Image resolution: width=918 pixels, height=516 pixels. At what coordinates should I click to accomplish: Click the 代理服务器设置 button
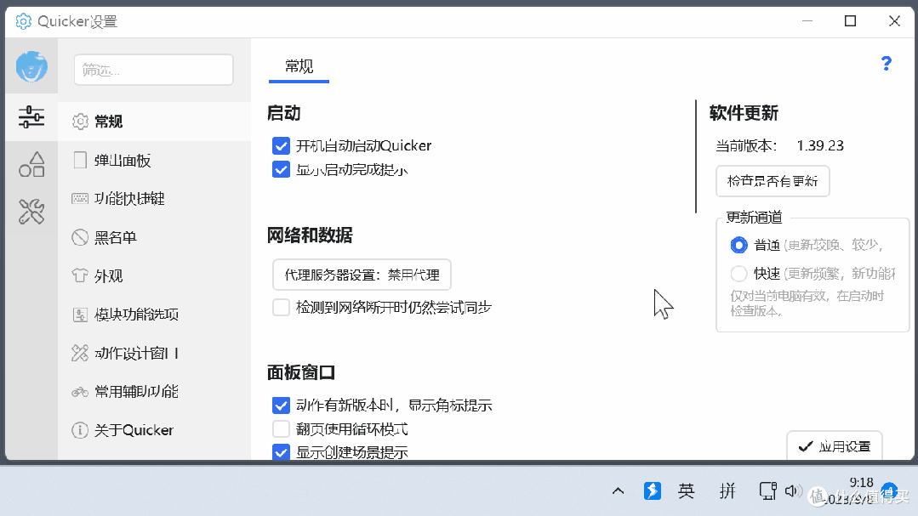(362, 275)
